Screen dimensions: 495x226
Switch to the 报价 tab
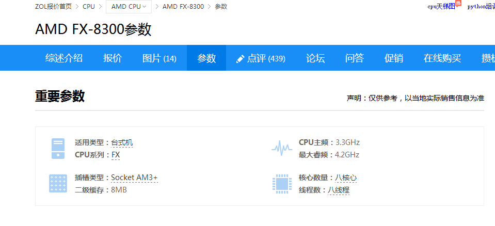(x=113, y=58)
